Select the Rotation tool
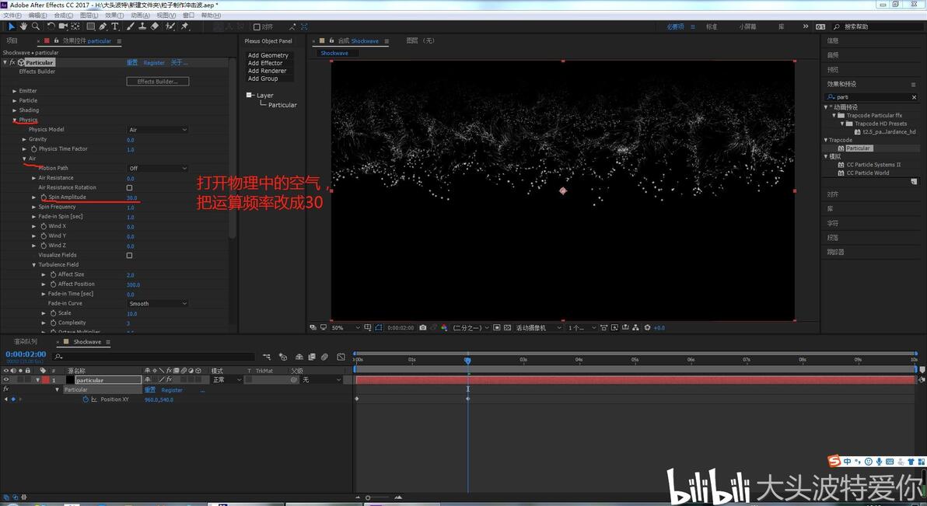Image resolution: width=927 pixels, height=506 pixels. coord(51,26)
